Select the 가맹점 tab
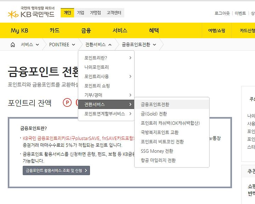This screenshot has height=204, width=255. [x=96, y=13]
